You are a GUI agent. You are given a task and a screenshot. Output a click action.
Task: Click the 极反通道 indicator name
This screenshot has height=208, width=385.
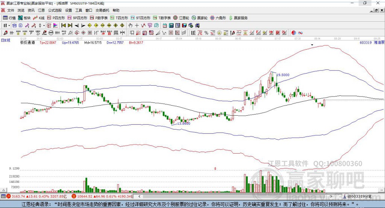27,42
